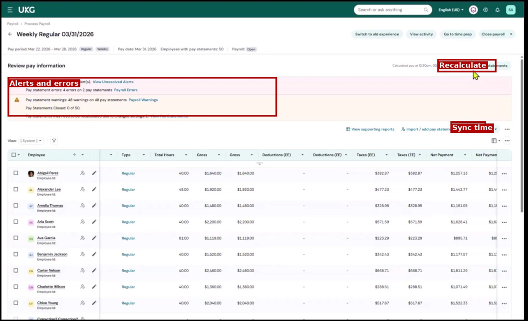Edit Abigail Perez pay statement pencil
The height and width of the screenshot is (321, 528).
click(94, 173)
